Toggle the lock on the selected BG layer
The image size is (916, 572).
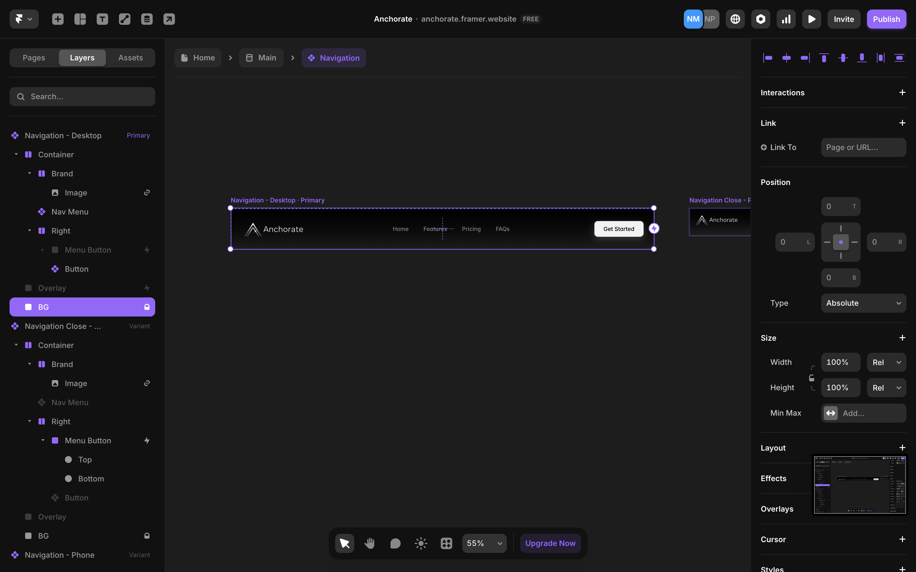click(x=147, y=307)
